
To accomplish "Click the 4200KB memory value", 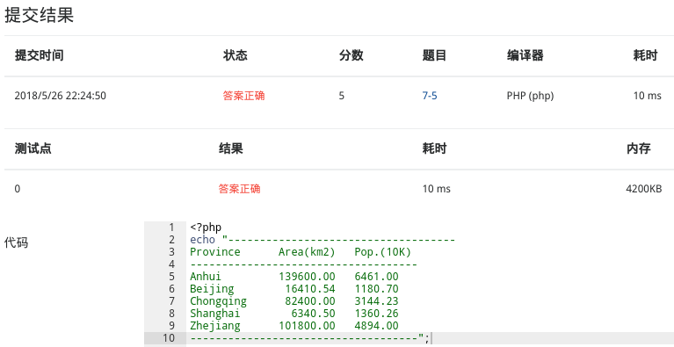I will coord(644,189).
